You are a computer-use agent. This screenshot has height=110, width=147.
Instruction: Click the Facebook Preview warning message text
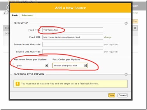(60, 84)
